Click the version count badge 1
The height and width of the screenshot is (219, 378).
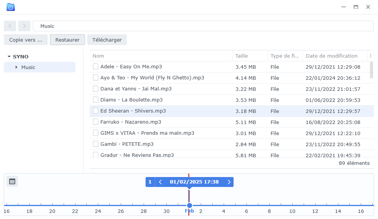150,182
